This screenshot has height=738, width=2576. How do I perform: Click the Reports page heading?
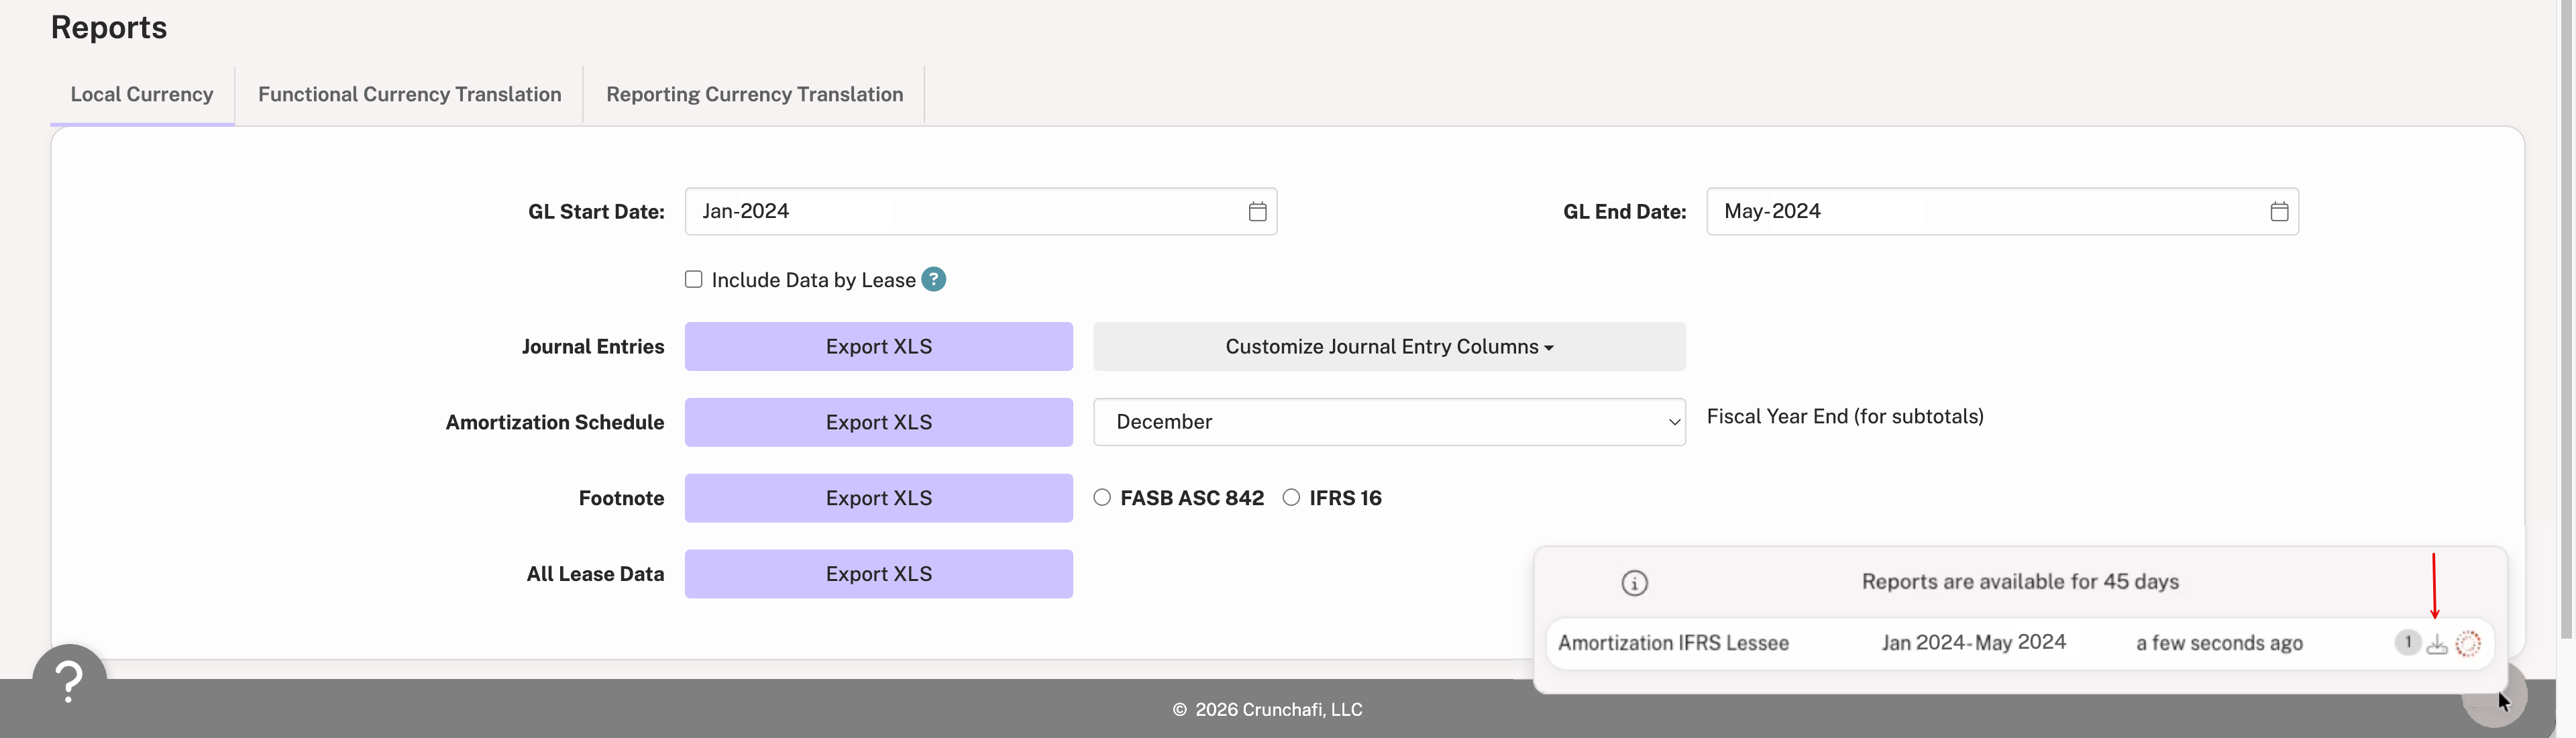coord(109,27)
